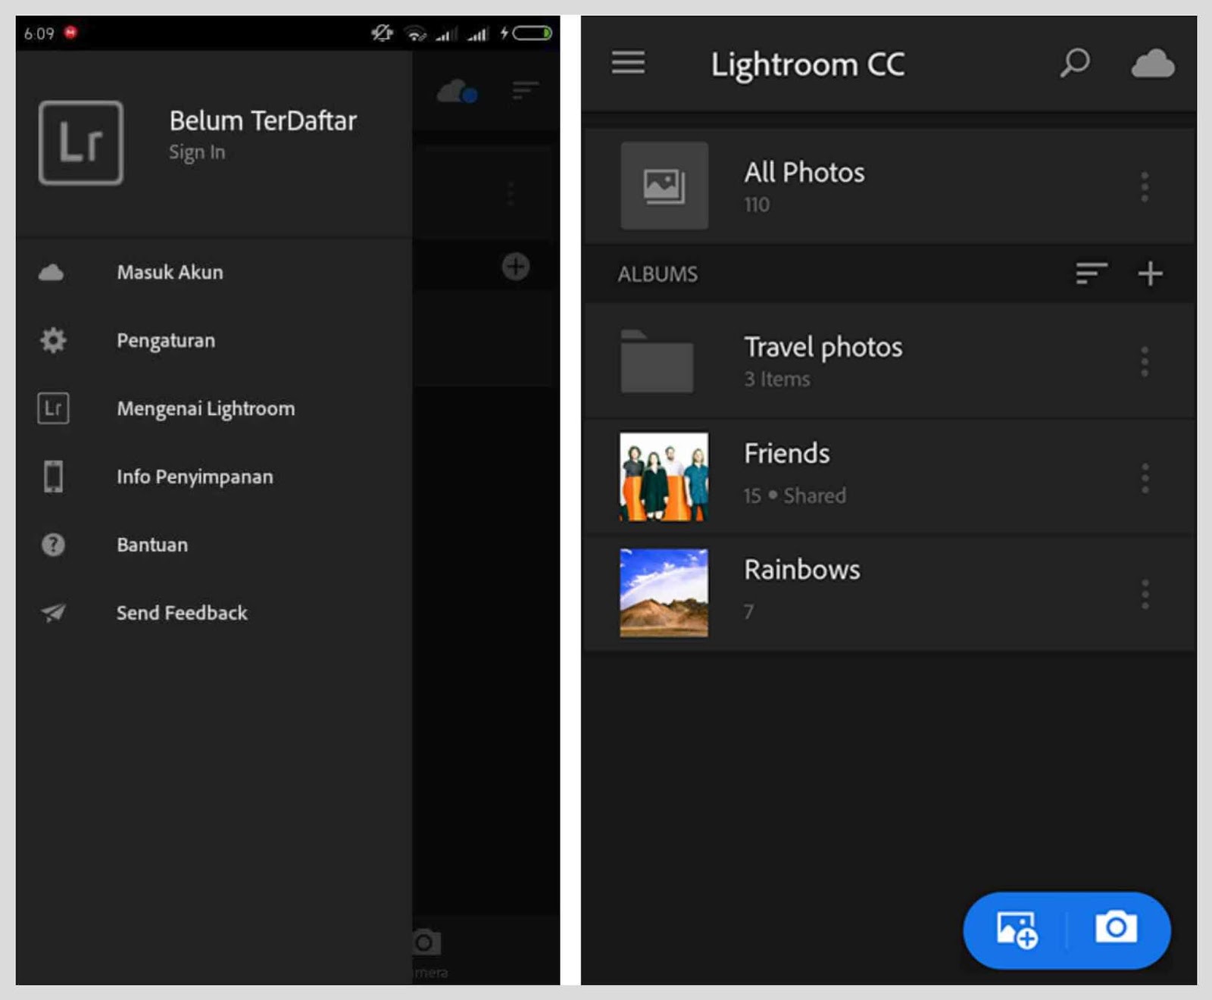Tap the dimmed sort icon behind drawer
1212x1000 pixels.
(x=524, y=90)
